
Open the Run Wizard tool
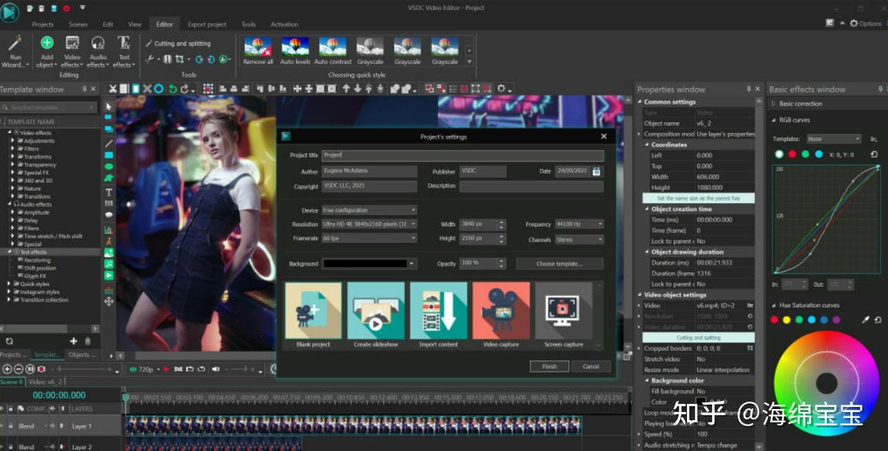(15, 51)
